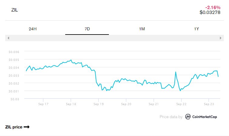Click the CoinMarketCap circular logo icon
Image resolution: width=229 pixels, height=136 pixels.
click(x=188, y=117)
